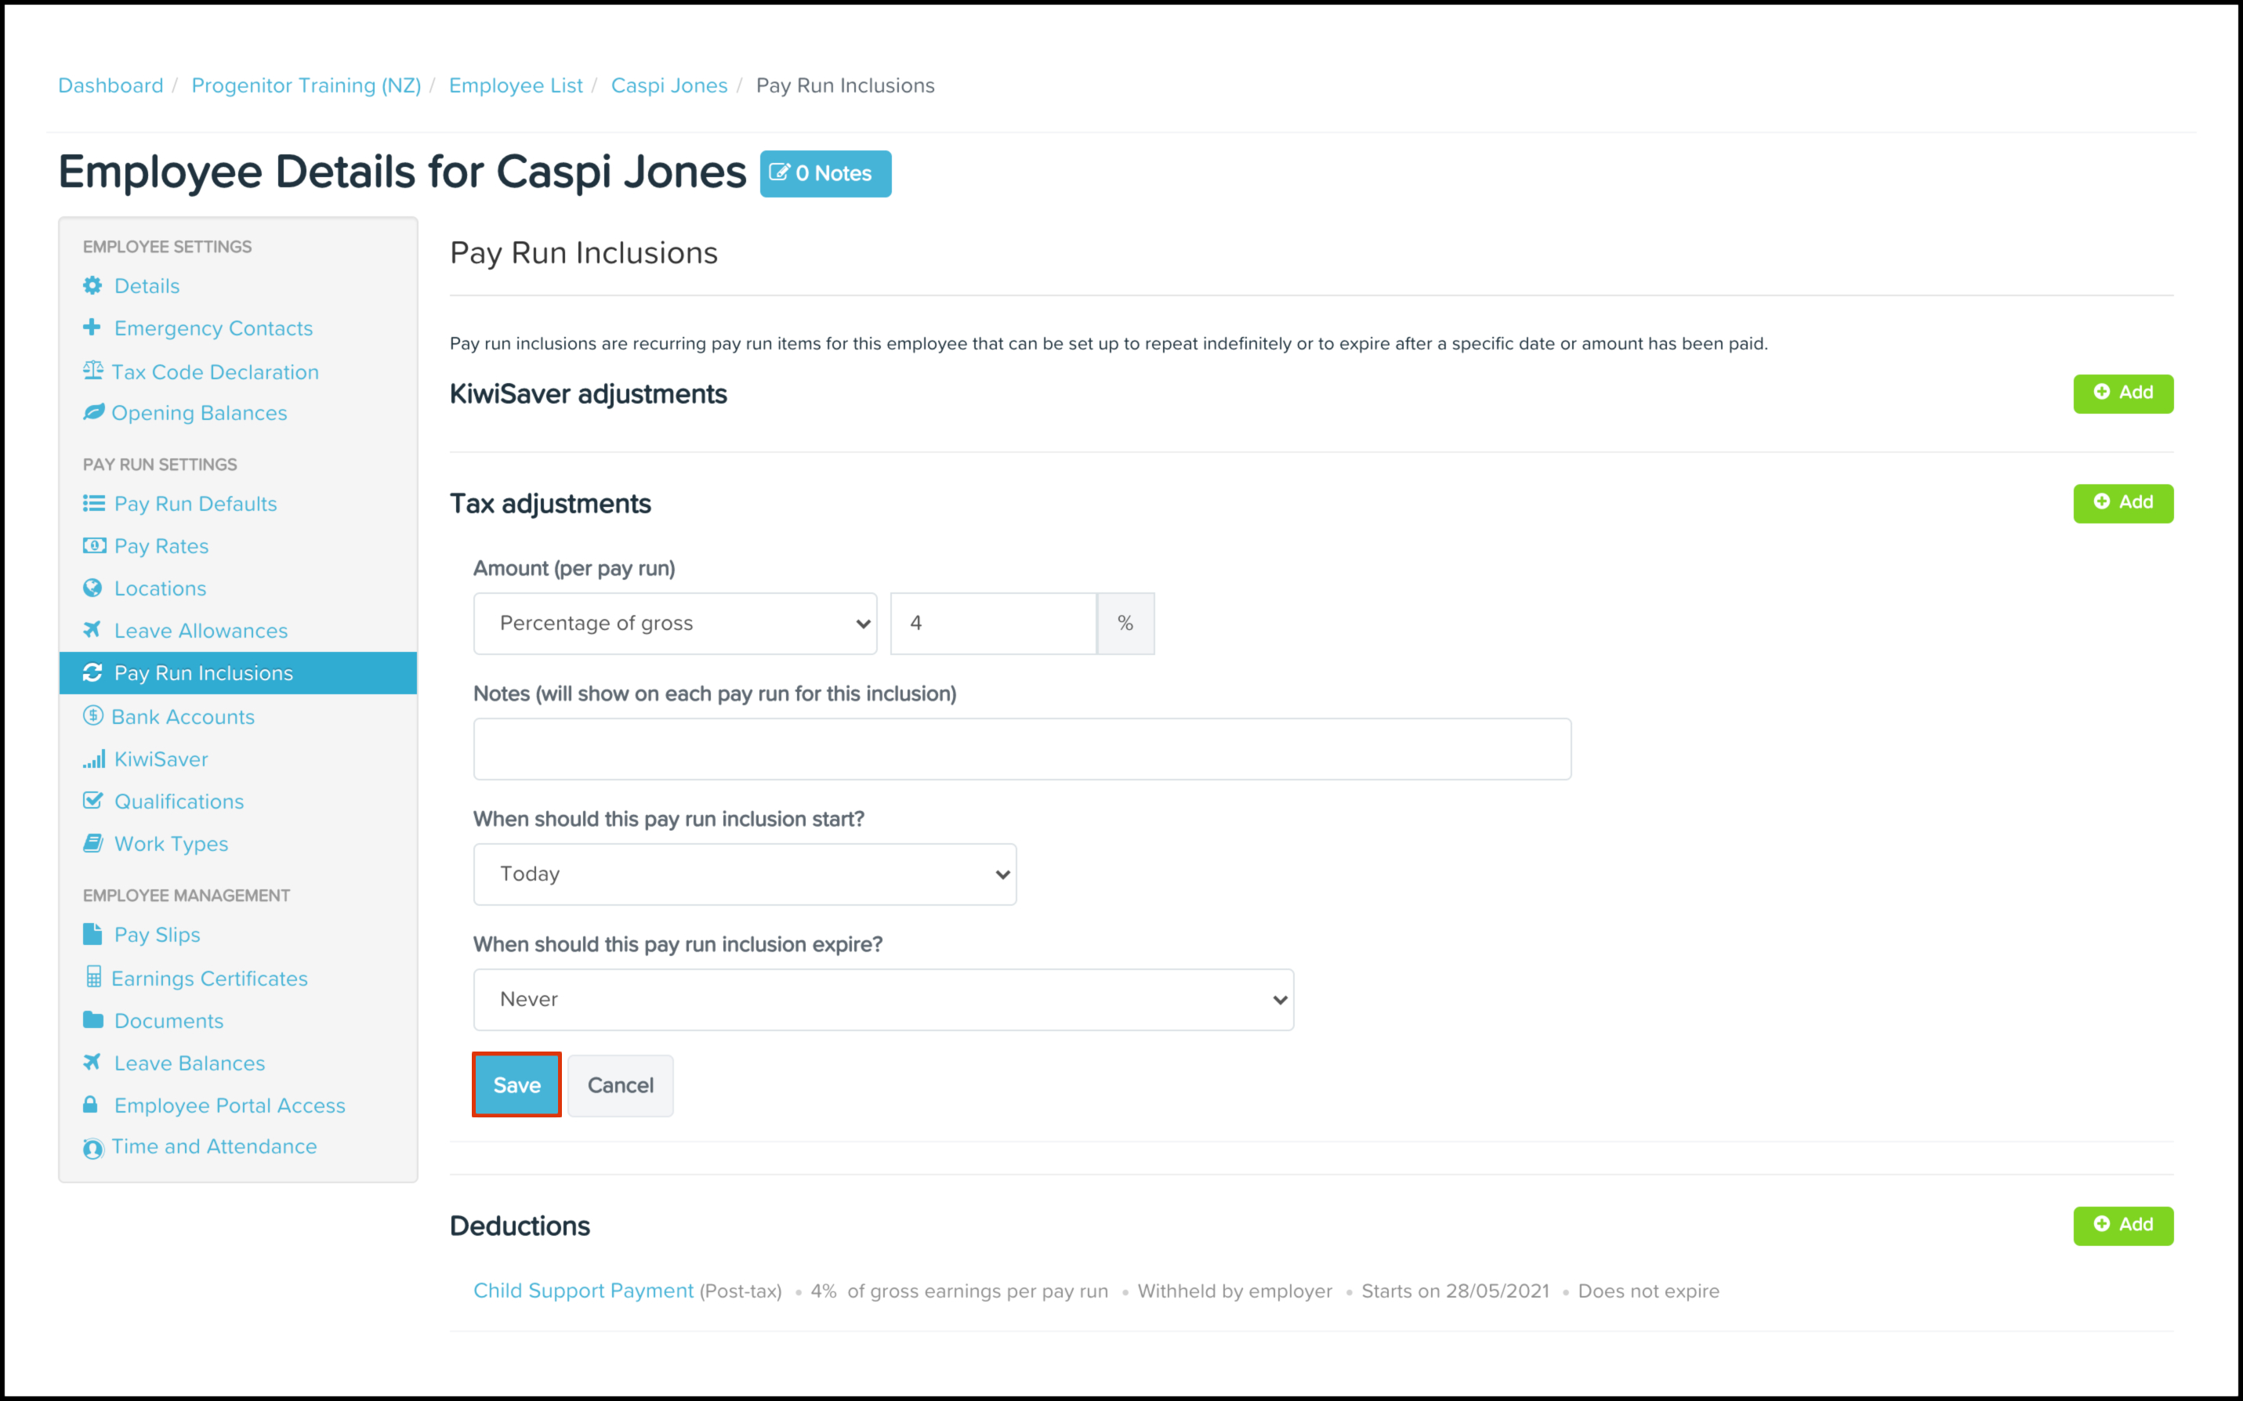This screenshot has height=1401, width=2243.
Task: Click Add for KiwiSaver adjustments
Action: [x=2122, y=393]
